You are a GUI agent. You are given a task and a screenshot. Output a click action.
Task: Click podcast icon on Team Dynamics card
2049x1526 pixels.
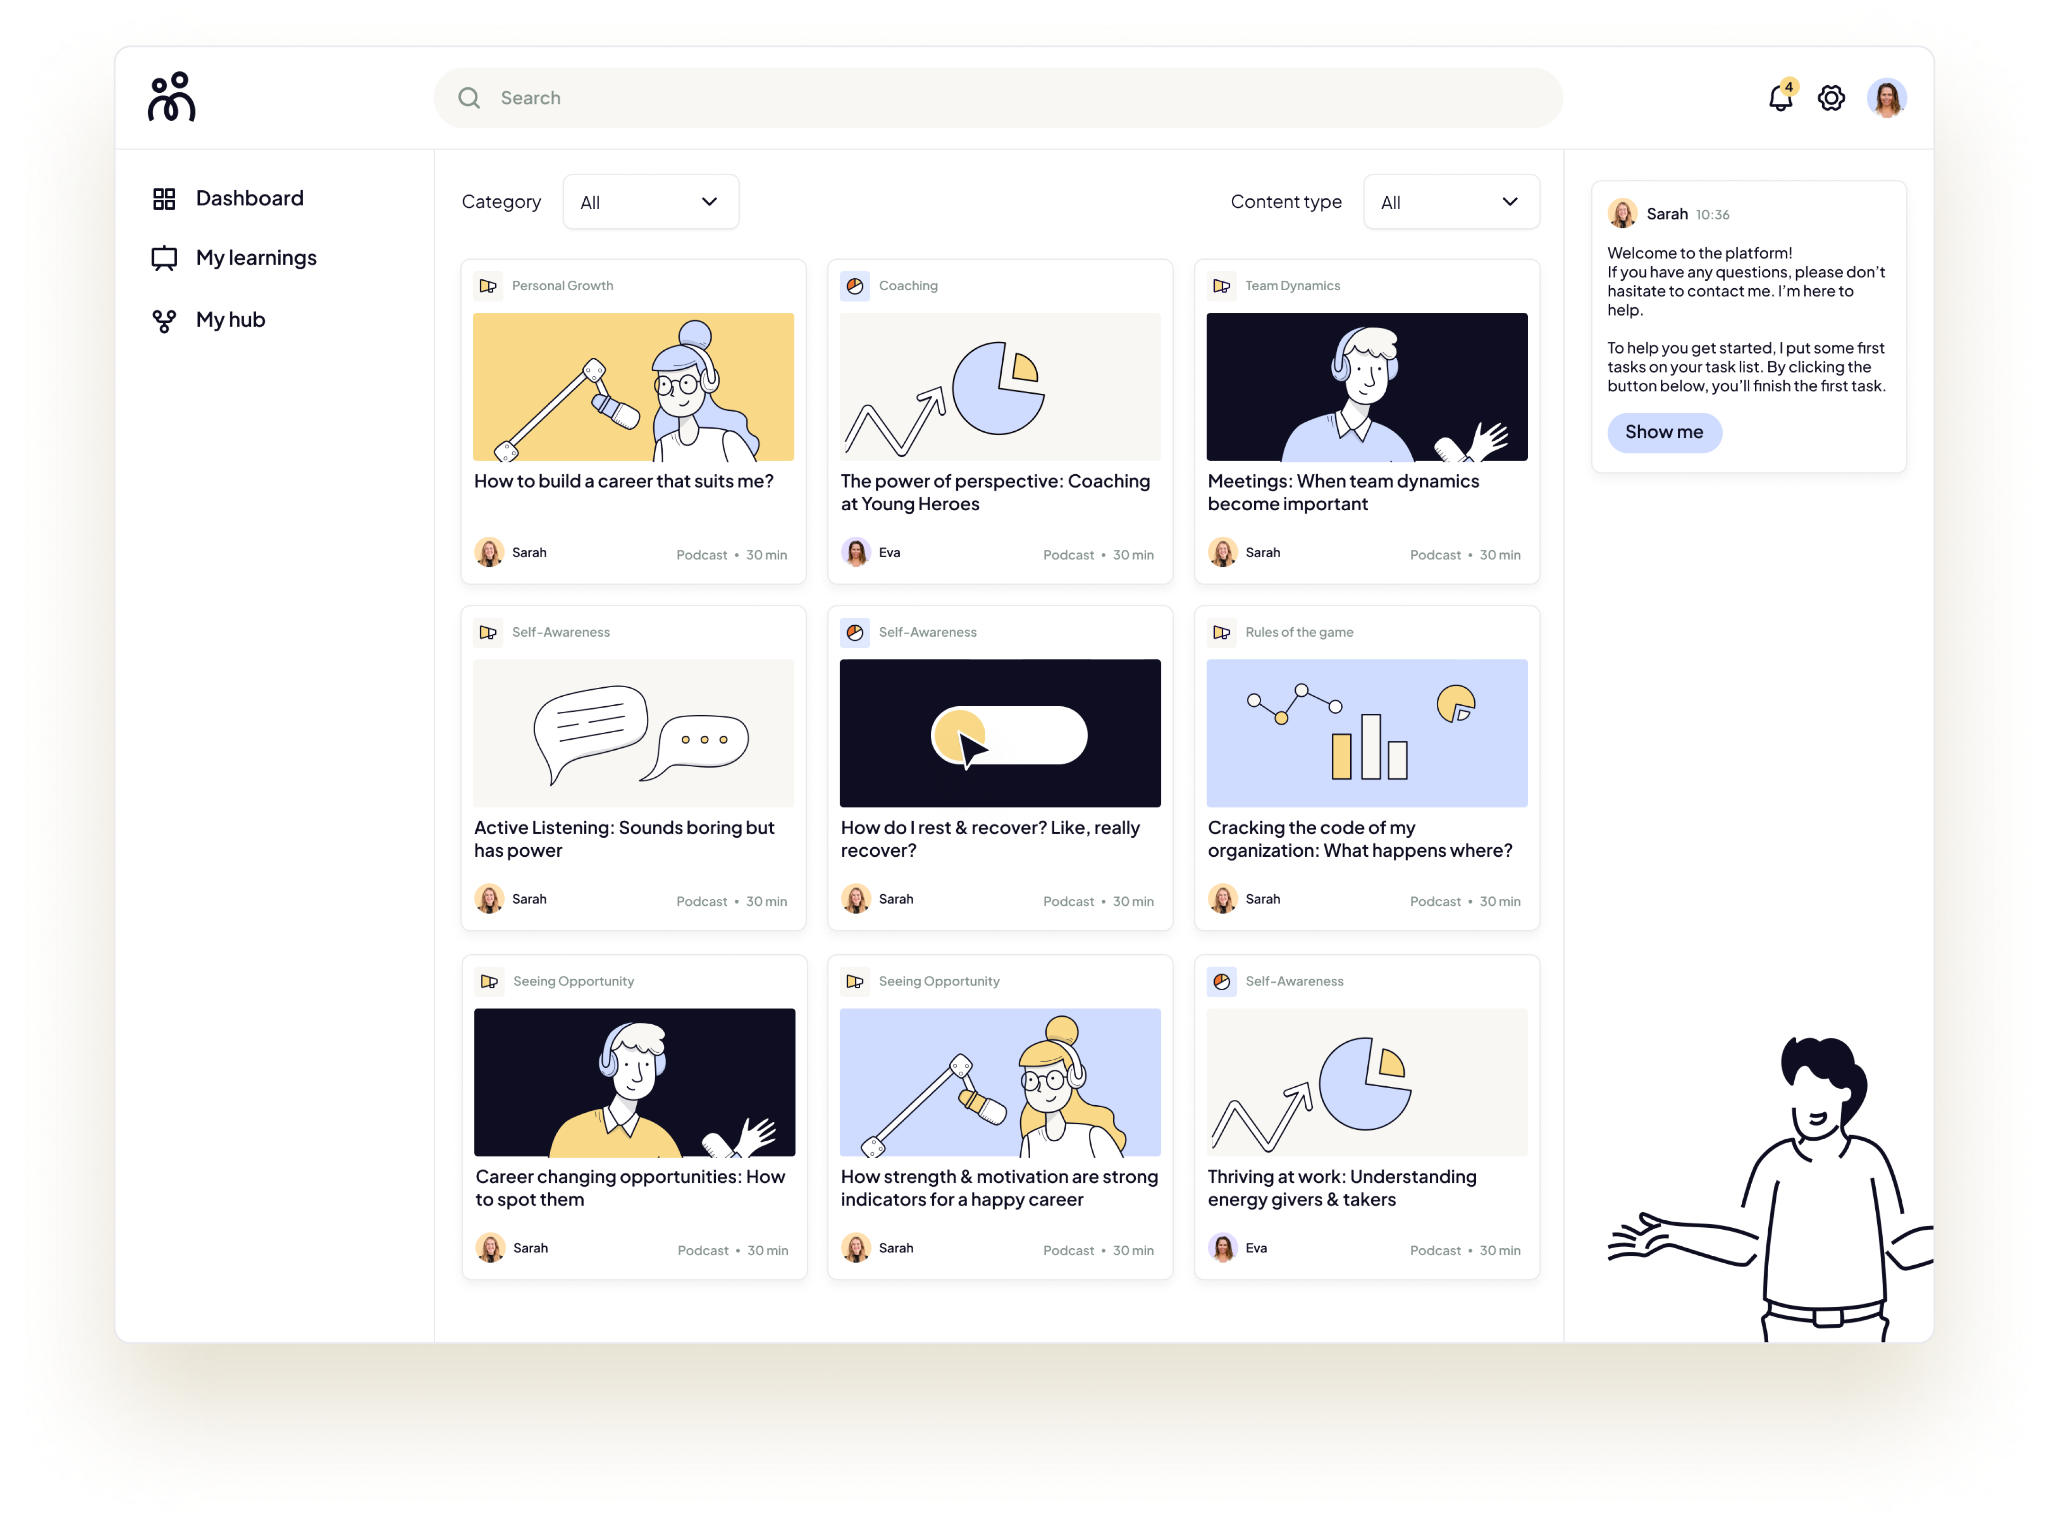pos(1221,286)
